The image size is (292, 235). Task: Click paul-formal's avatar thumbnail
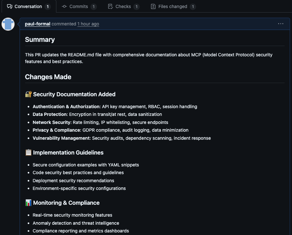pyautogui.click(x=8, y=24)
